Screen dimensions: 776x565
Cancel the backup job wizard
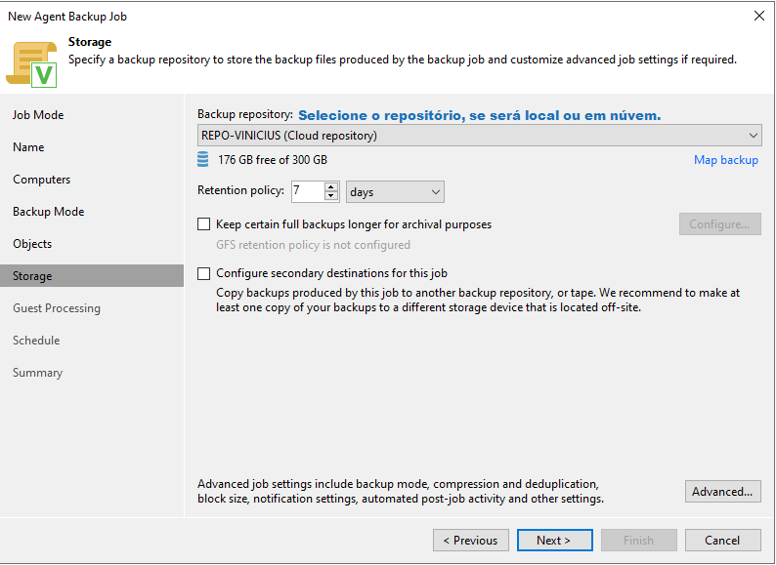(x=722, y=541)
